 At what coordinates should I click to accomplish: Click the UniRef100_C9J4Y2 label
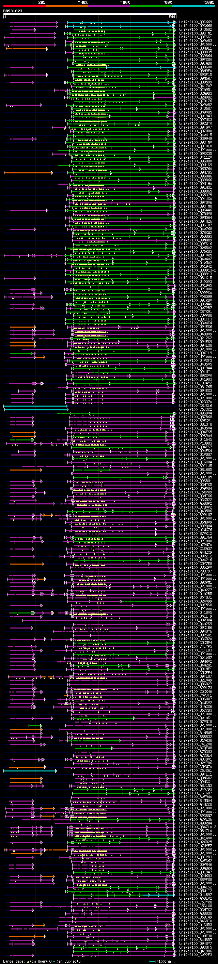coord(195,383)
